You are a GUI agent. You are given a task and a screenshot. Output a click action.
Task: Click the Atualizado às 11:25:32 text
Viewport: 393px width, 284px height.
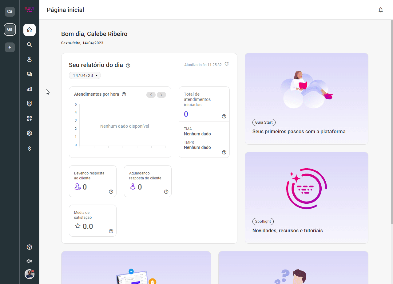tap(203, 65)
